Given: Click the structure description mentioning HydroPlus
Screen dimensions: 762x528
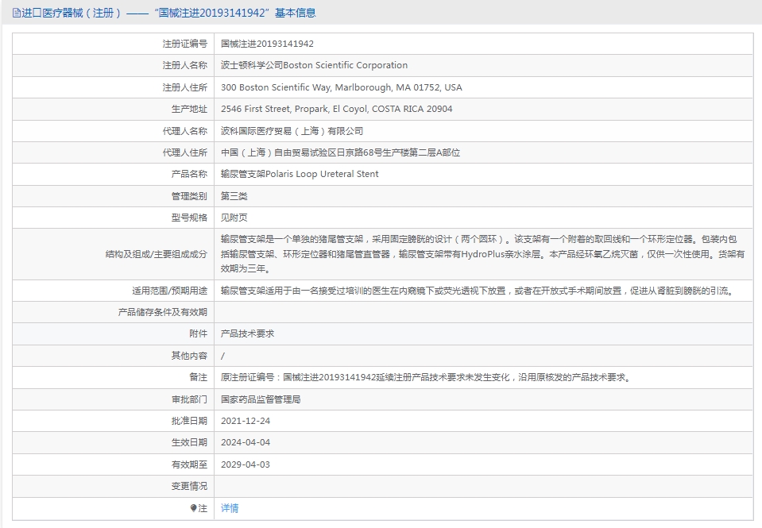Looking at the screenshot, I should pos(482,254).
